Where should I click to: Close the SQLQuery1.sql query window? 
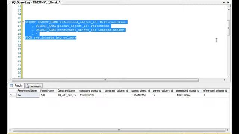tap(228, 3)
